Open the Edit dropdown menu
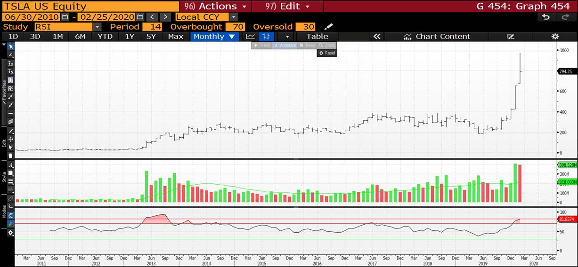The width and height of the screenshot is (578, 267). coord(287,6)
